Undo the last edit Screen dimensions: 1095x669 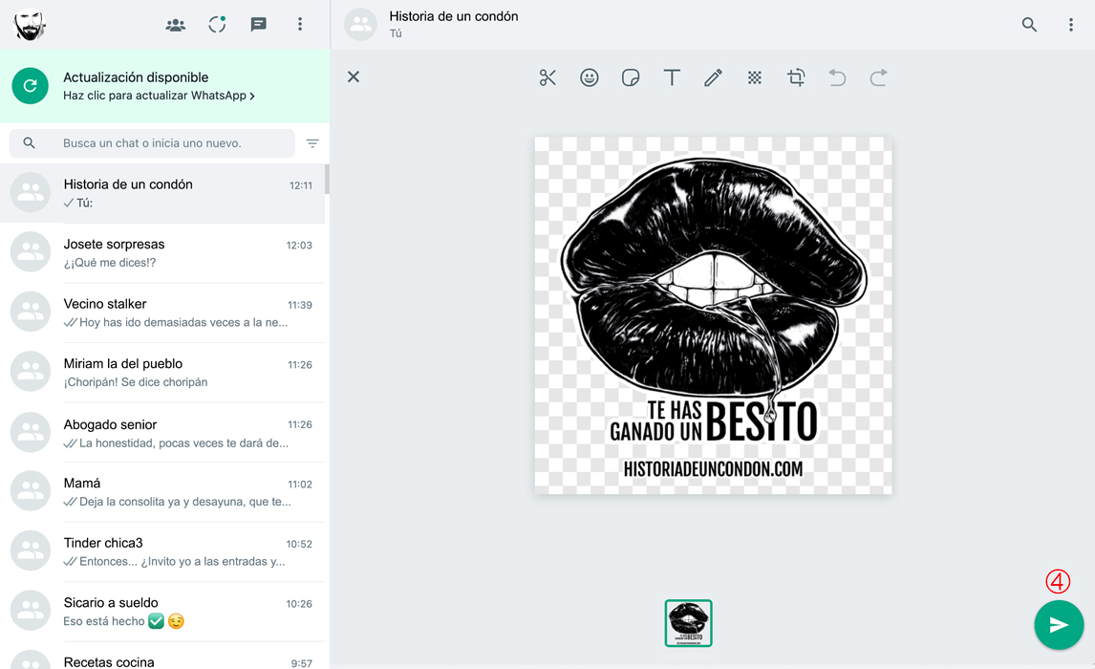[x=837, y=77]
